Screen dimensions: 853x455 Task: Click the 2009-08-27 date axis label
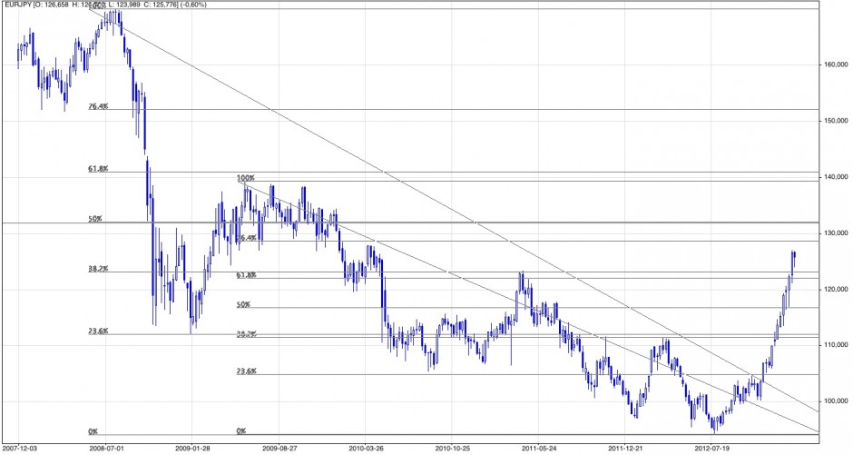tap(279, 449)
